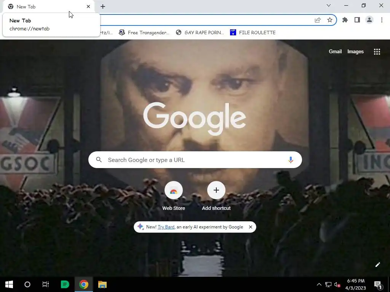Open the Free Transgender bookmark
This screenshot has width=390, height=292.
coord(144,33)
